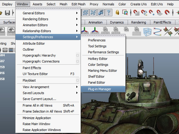Open the UV Texture Editor
The image size is (179, 134).
click(48, 74)
